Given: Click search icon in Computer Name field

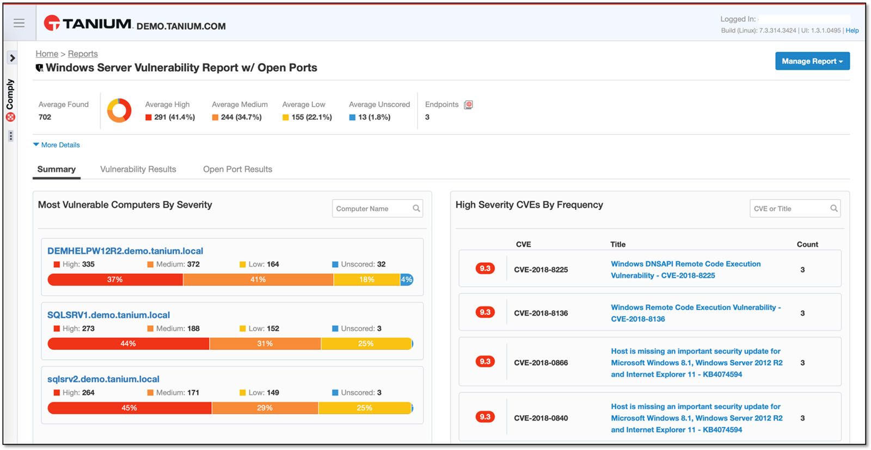Looking at the screenshot, I should click(x=416, y=208).
